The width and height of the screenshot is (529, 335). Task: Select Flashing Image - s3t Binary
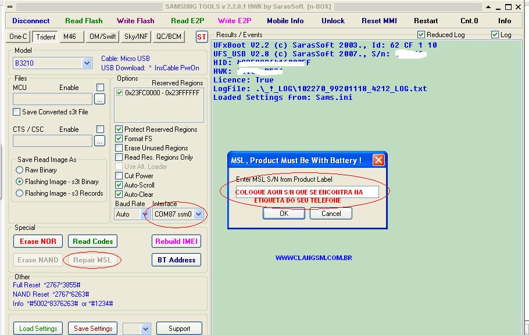pos(20,182)
